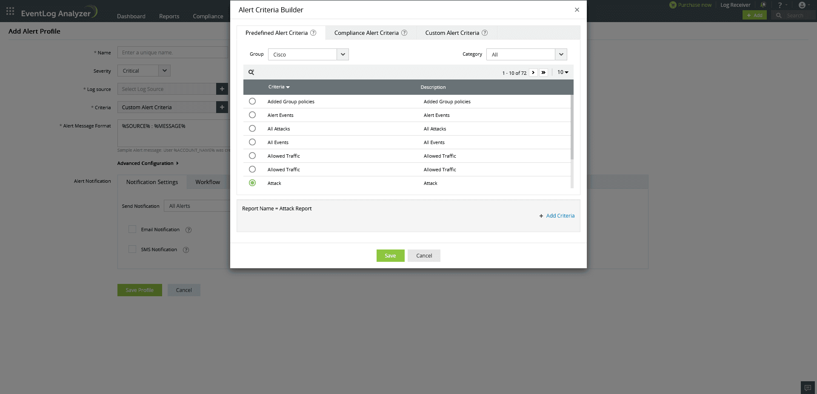
Task: Focus the Select Log Source field
Action: (167, 89)
